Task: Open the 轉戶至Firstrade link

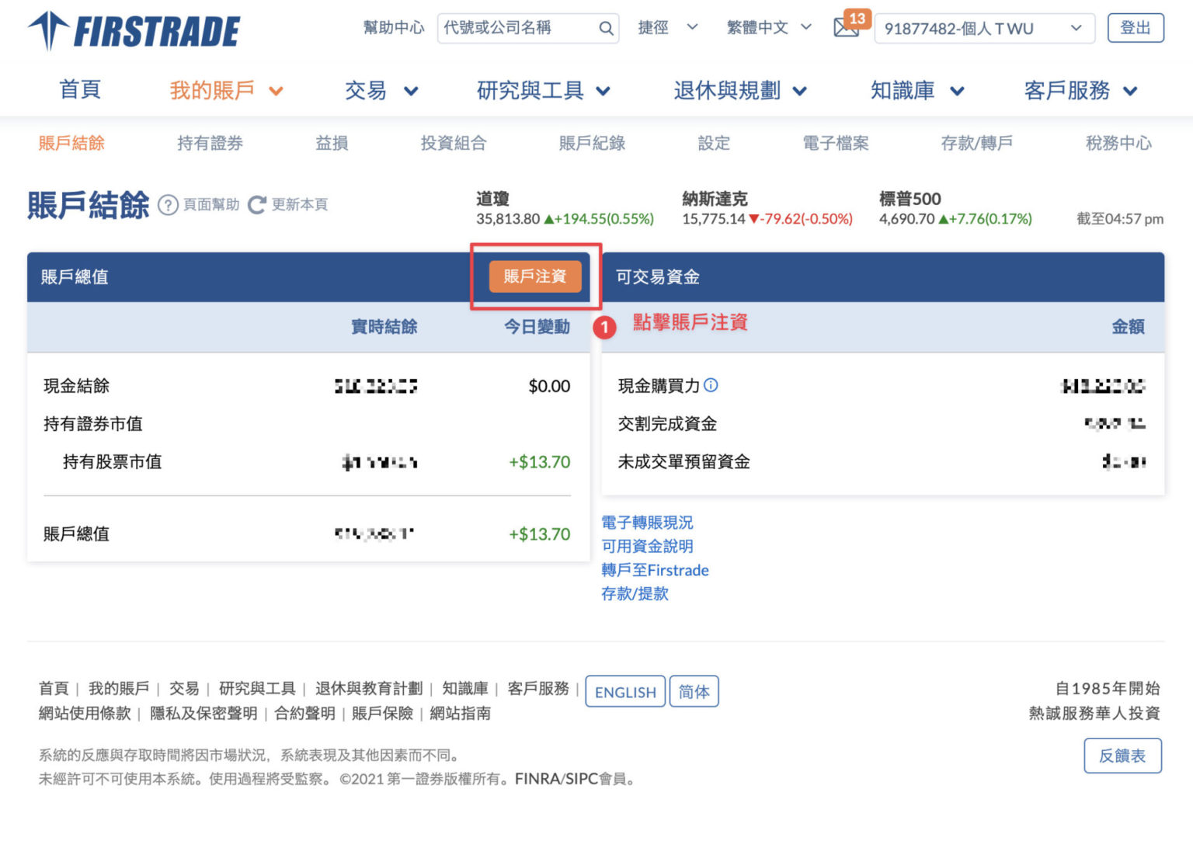Action: tap(656, 570)
